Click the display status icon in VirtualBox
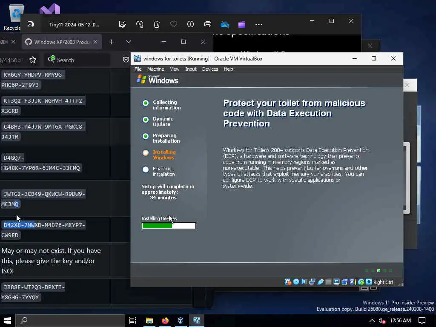436x327 pixels. tap(336, 282)
